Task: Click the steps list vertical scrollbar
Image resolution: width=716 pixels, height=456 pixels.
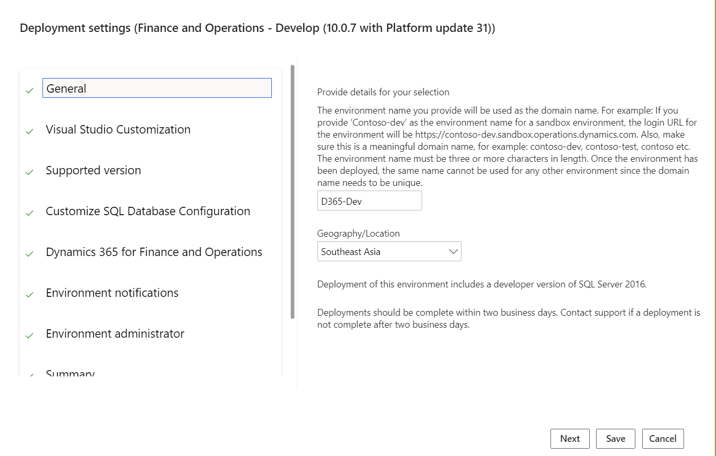Action: tap(292, 192)
